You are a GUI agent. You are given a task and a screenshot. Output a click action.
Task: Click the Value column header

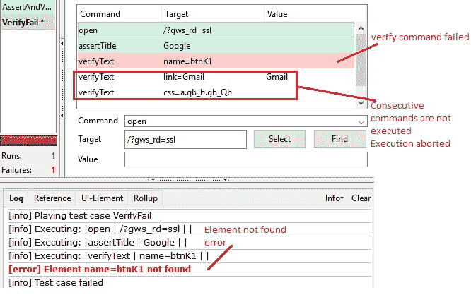click(309, 14)
